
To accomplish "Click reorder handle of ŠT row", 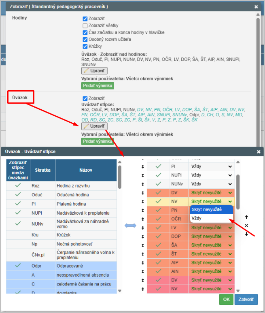I will pyautogui.click(x=143, y=254).
